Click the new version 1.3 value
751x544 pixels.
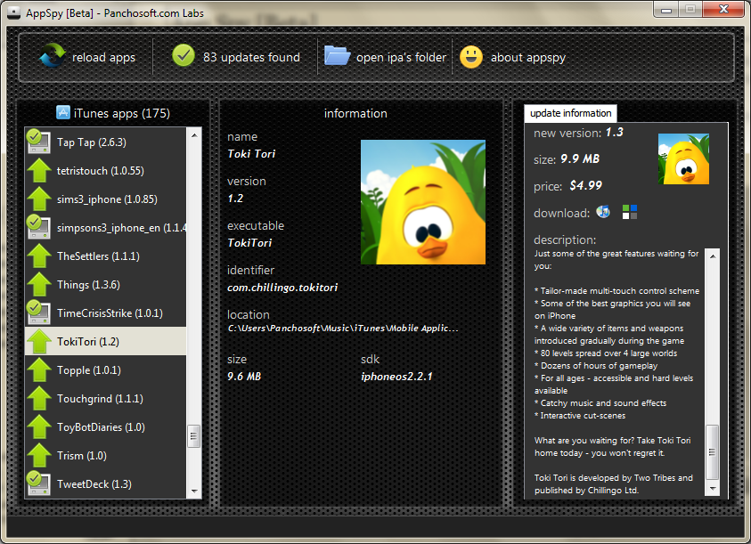click(615, 132)
